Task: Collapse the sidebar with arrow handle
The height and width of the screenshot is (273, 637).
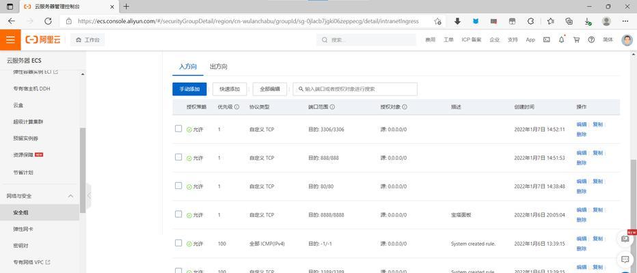Action: [x=89, y=195]
